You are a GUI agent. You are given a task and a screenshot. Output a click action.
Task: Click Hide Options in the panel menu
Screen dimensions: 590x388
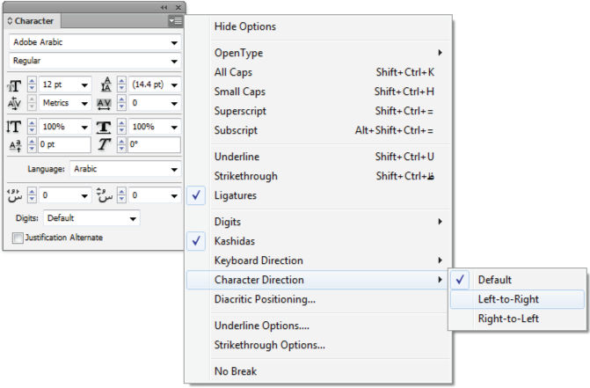click(x=244, y=27)
